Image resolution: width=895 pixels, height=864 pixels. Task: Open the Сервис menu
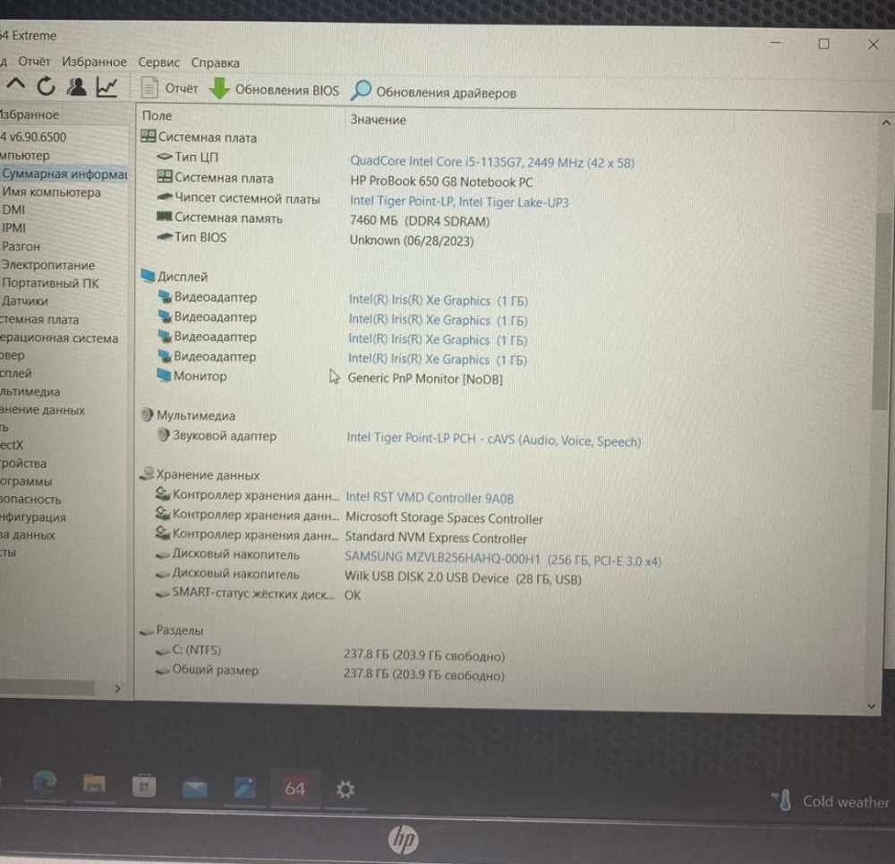158,63
